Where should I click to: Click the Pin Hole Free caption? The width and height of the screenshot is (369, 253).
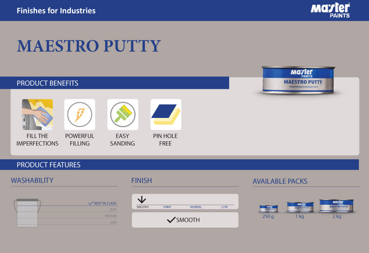tap(165, 140)
